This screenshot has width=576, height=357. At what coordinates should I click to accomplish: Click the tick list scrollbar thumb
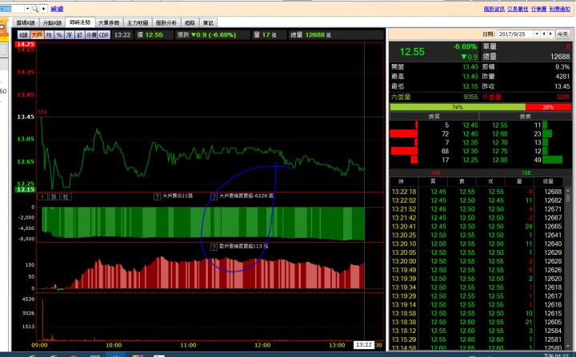tap(568, 197)
